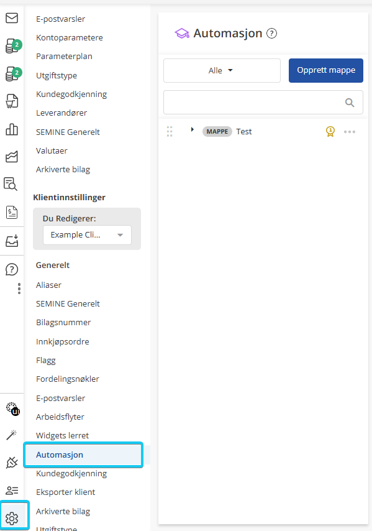372x531 pixels.
Task: Open the Alle filter dropdown
Action: pos(222,70)
